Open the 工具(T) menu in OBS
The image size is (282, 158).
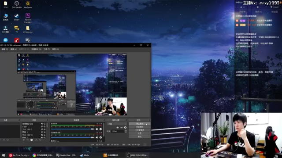[47, 49]
